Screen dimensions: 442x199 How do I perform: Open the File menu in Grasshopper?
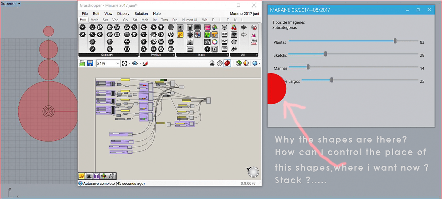tap(85, 14)
